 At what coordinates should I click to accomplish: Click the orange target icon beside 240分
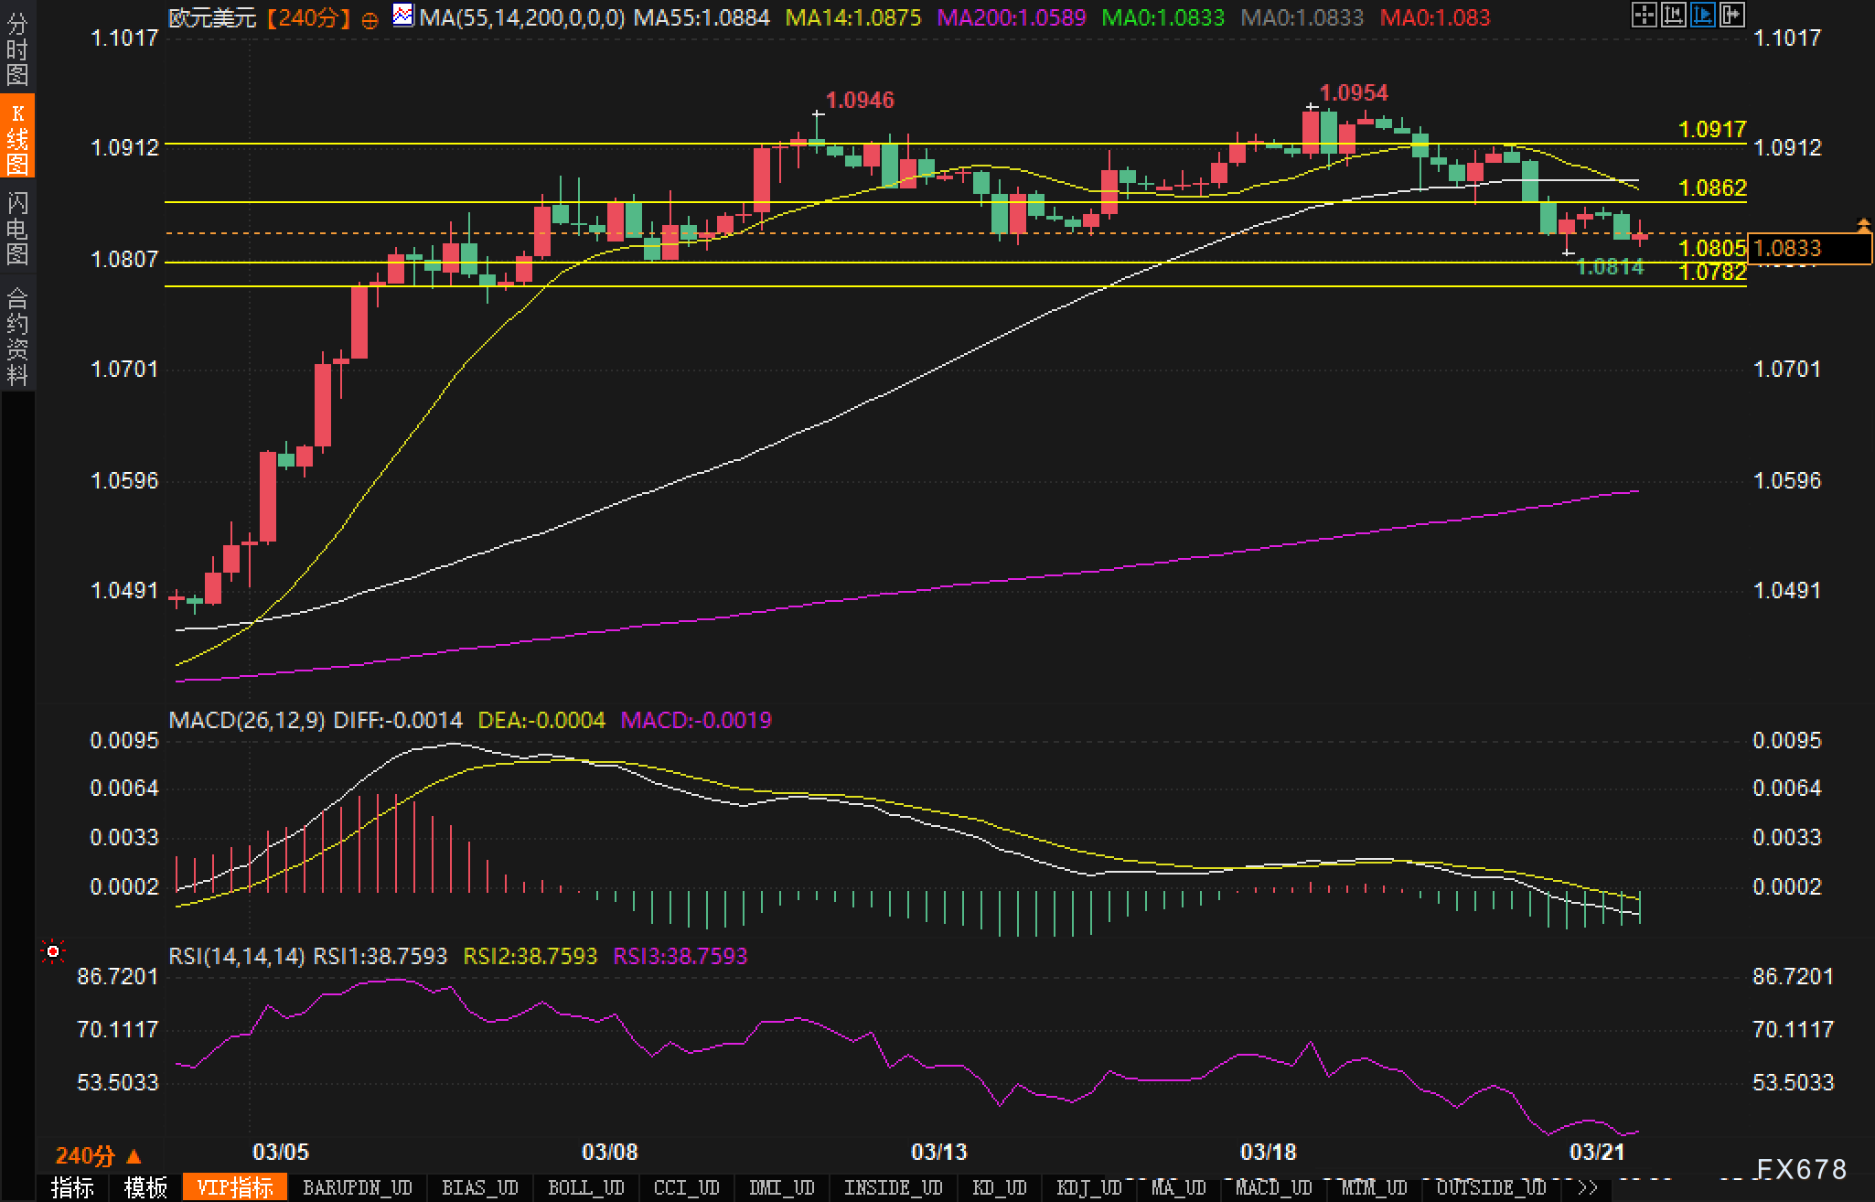[x=370, y=20]
